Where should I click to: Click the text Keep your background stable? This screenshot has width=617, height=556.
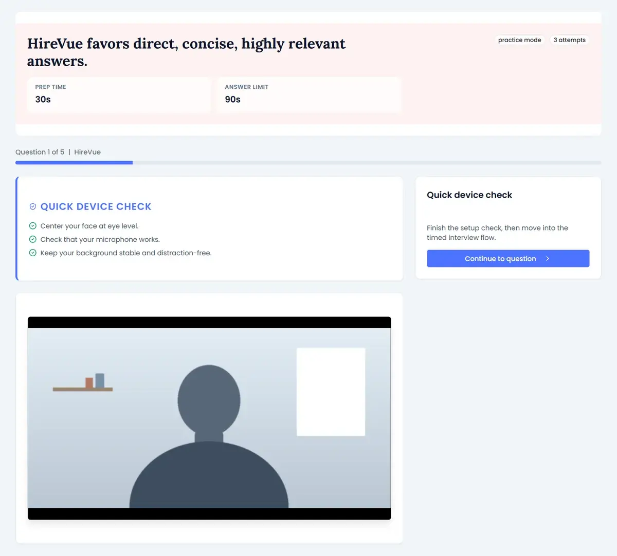[126, 253]
